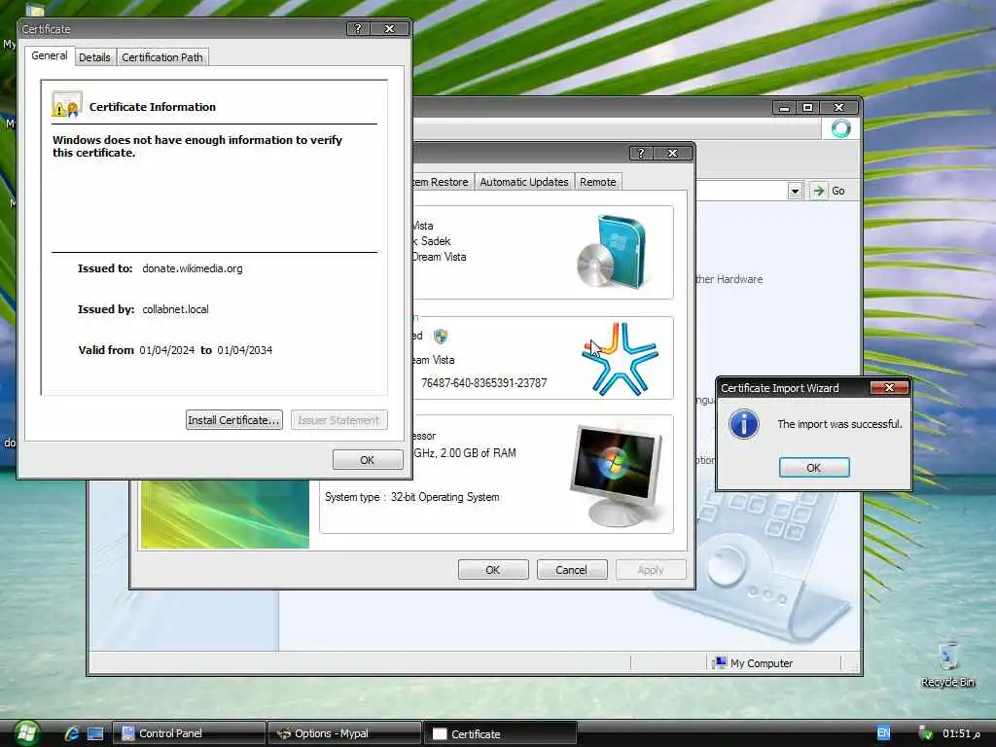
Task: Expand the address bar dropdown in Control Panel
Action: [795, 191]
